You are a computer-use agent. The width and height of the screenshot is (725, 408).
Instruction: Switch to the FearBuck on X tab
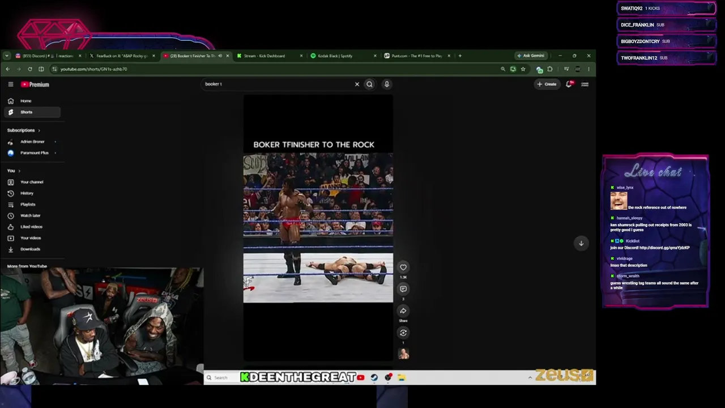click(x=121, y=56)
